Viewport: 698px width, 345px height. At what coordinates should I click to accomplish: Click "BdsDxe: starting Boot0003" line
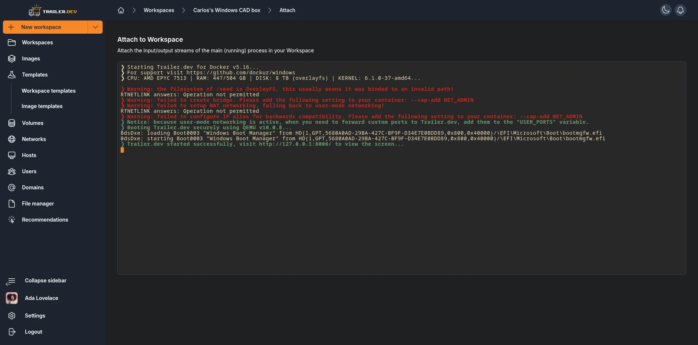click(363, 138)
